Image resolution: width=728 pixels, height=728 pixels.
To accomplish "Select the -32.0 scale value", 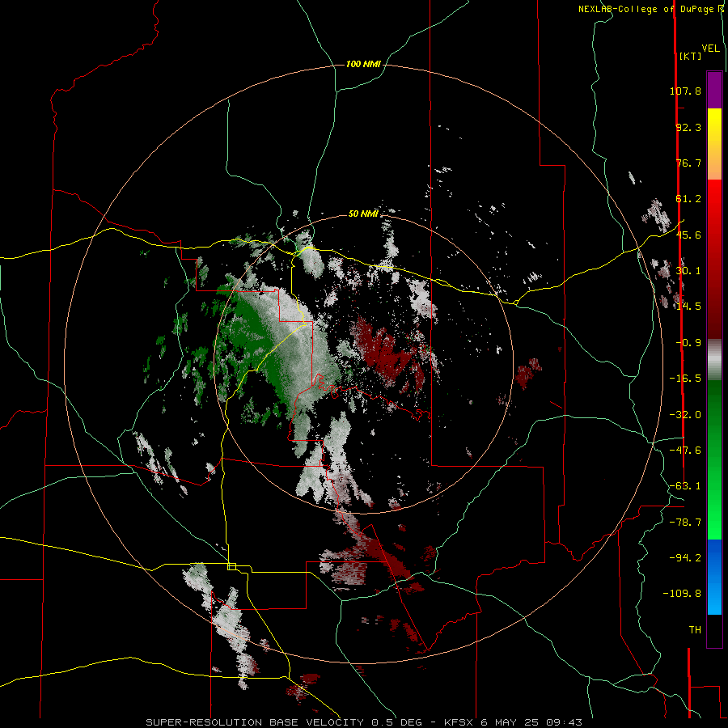I will [685, 415].
